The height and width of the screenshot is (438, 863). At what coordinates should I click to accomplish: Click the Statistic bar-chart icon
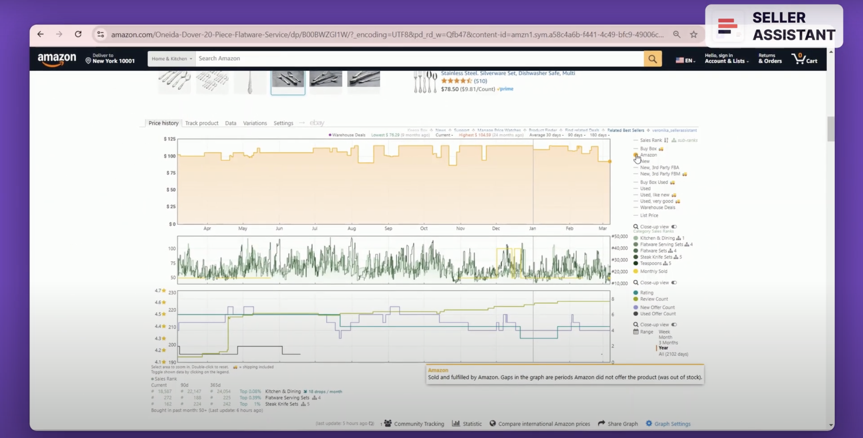456,423
